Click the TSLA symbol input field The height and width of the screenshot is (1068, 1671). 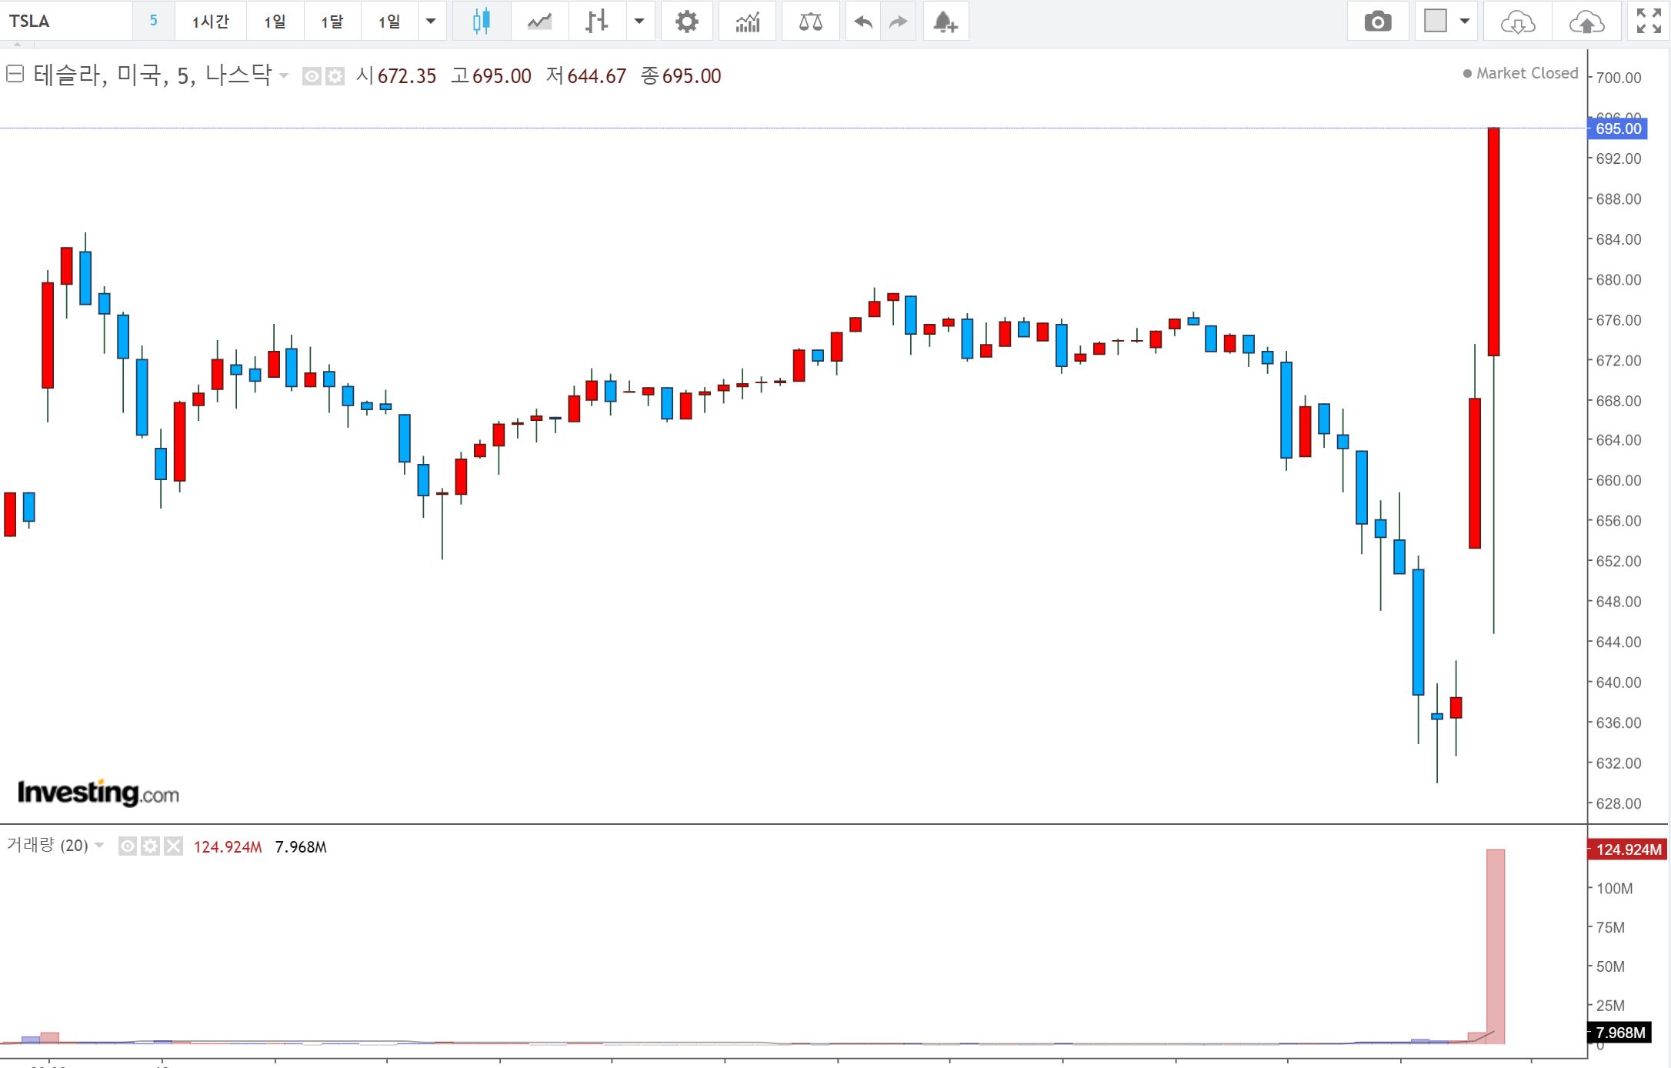tap(65, 21)
